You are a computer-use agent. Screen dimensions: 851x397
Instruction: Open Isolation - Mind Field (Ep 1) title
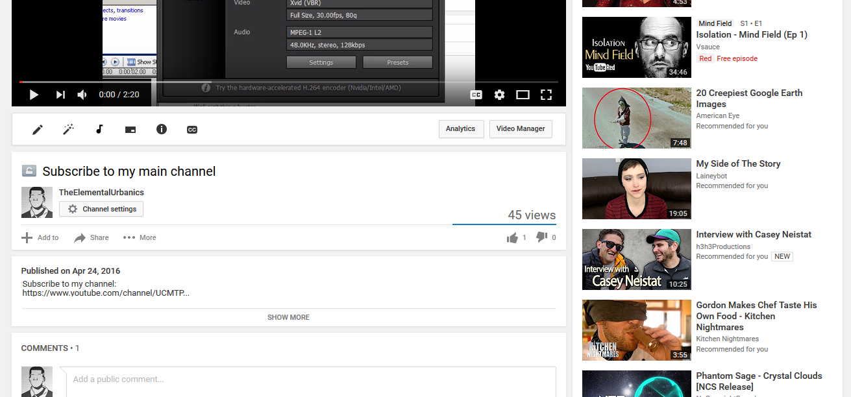point(752,35)
